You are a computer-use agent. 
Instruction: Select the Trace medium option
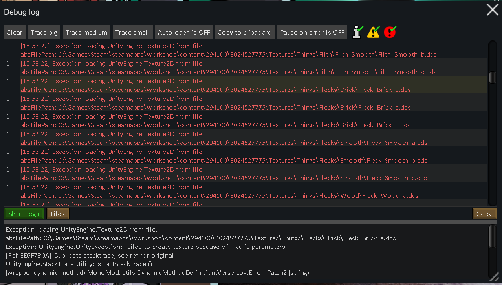point(86,32)
